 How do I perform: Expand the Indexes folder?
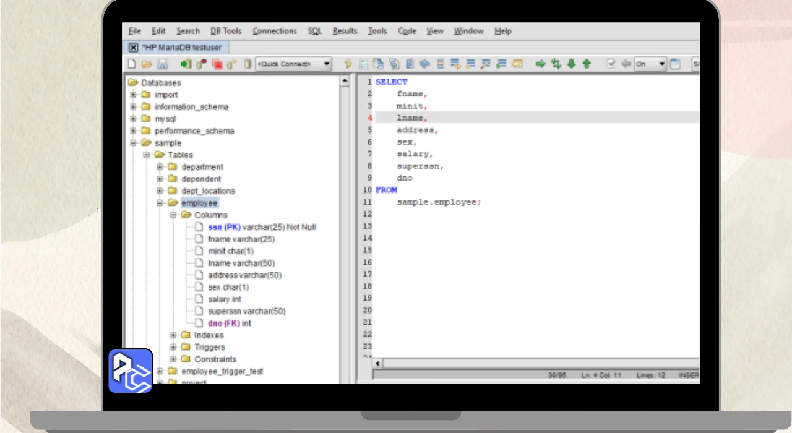point(173,335)
